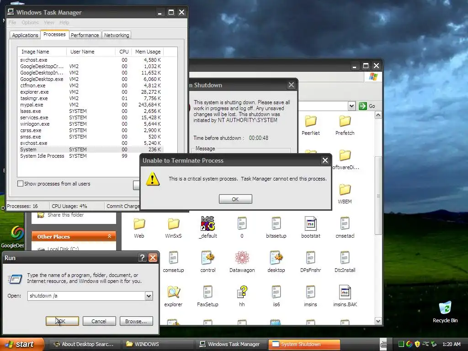Select the DtcInstall file icon
The height and width of the screenshot is (351, 468).
(x=345, y=258)
